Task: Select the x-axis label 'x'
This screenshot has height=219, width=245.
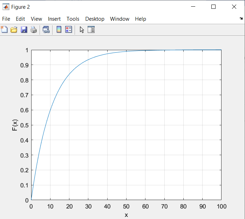Action: (126, 215)
